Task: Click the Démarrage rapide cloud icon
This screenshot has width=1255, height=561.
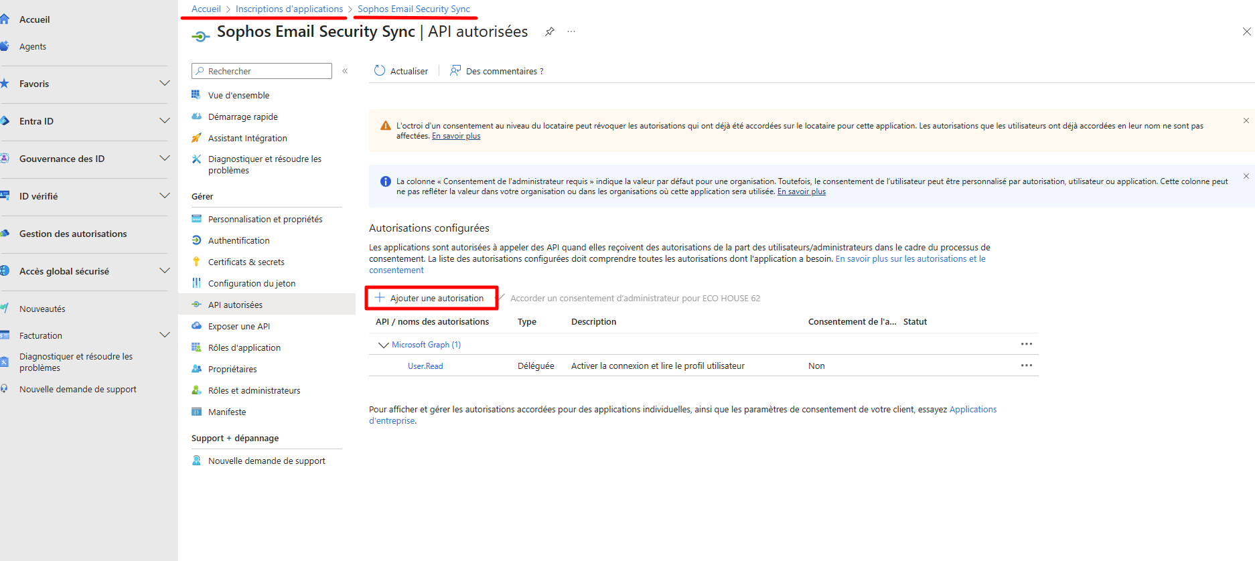Action: click(196, 116)
